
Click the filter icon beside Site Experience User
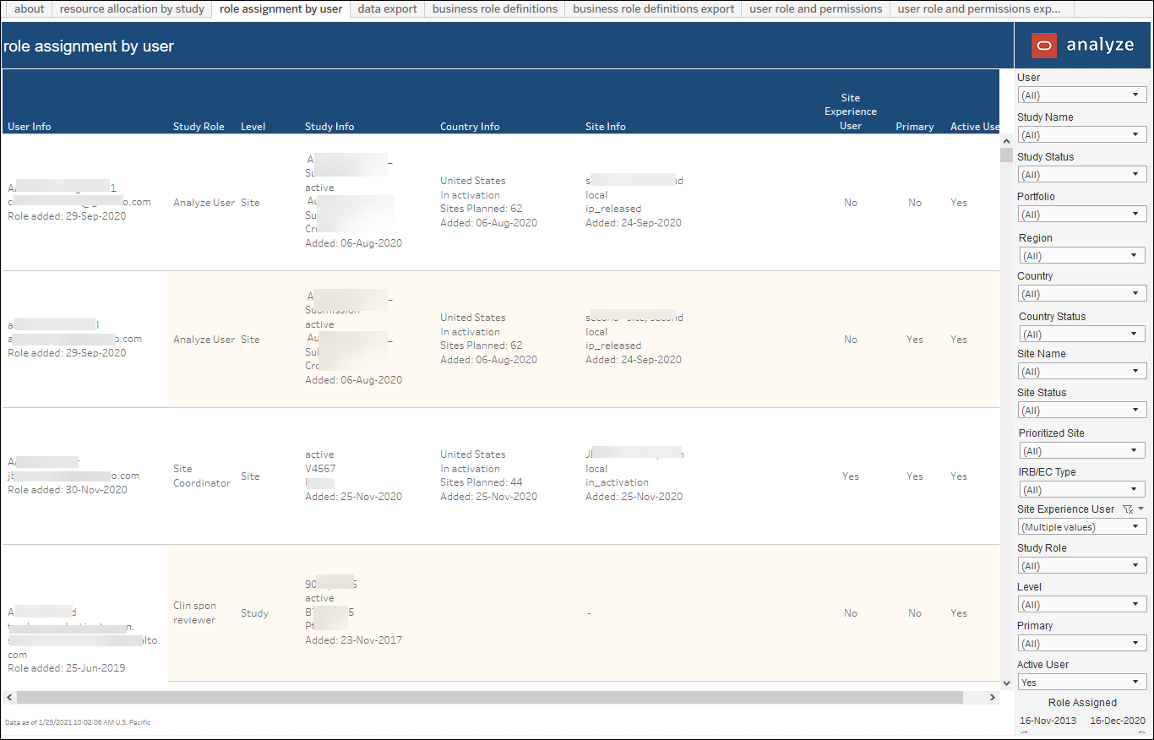pos(1127,509)
